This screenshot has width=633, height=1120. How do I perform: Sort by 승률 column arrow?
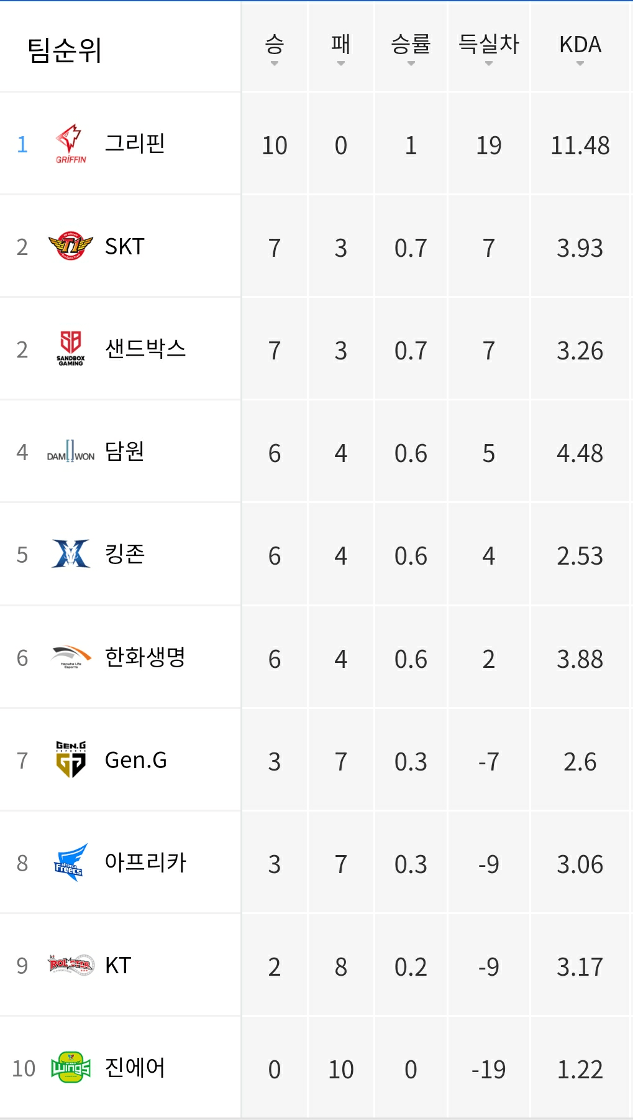pyautogui.click(x=411, y=63)
